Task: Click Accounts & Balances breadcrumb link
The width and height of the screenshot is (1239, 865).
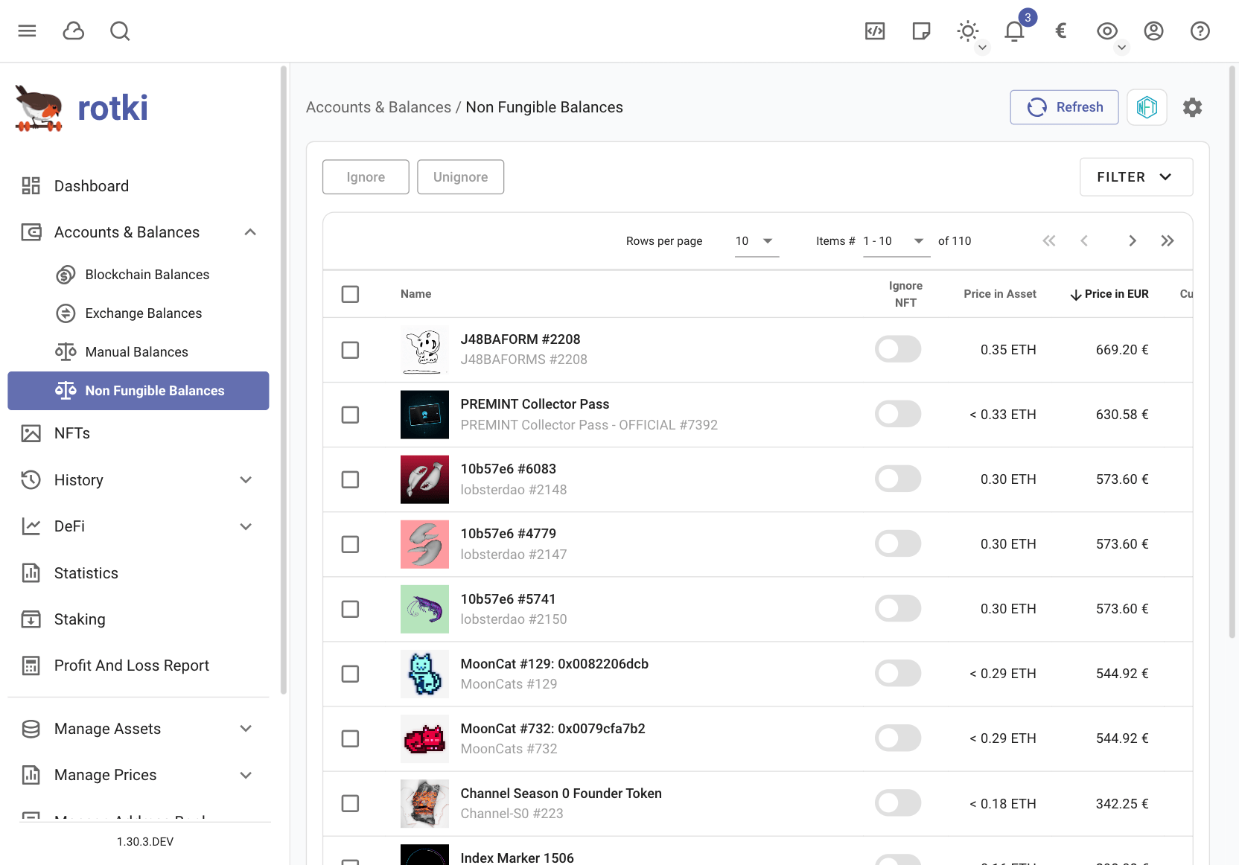Action: (x=378, y=107)
